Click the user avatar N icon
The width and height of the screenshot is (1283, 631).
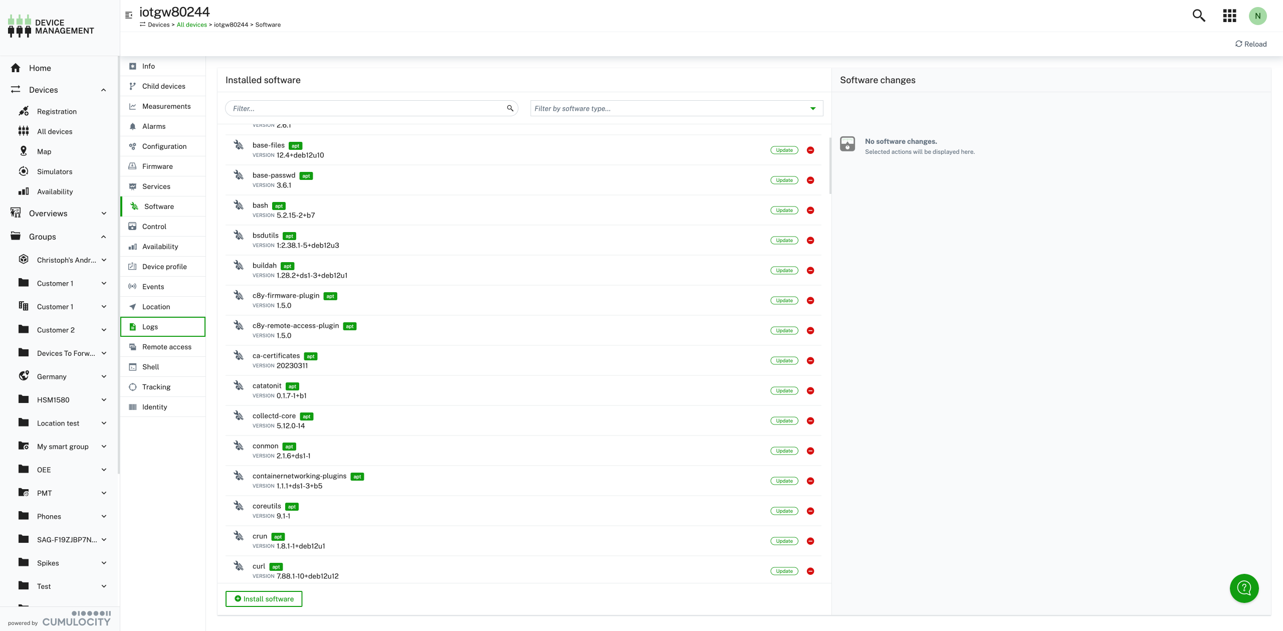[x=1257, y=16]
